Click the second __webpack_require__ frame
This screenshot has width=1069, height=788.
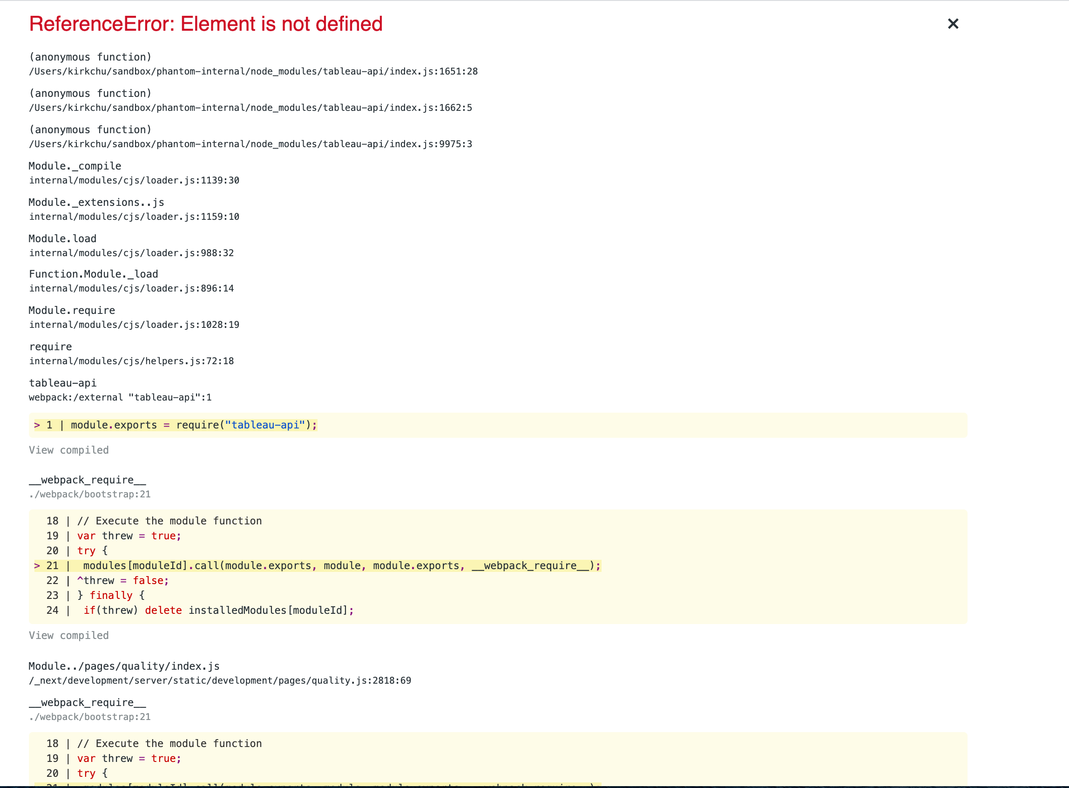point(87,702)
